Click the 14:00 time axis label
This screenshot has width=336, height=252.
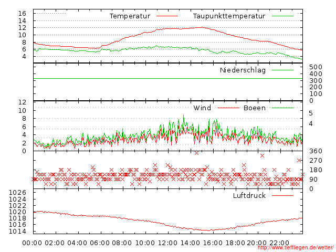[x=190, y=243]
